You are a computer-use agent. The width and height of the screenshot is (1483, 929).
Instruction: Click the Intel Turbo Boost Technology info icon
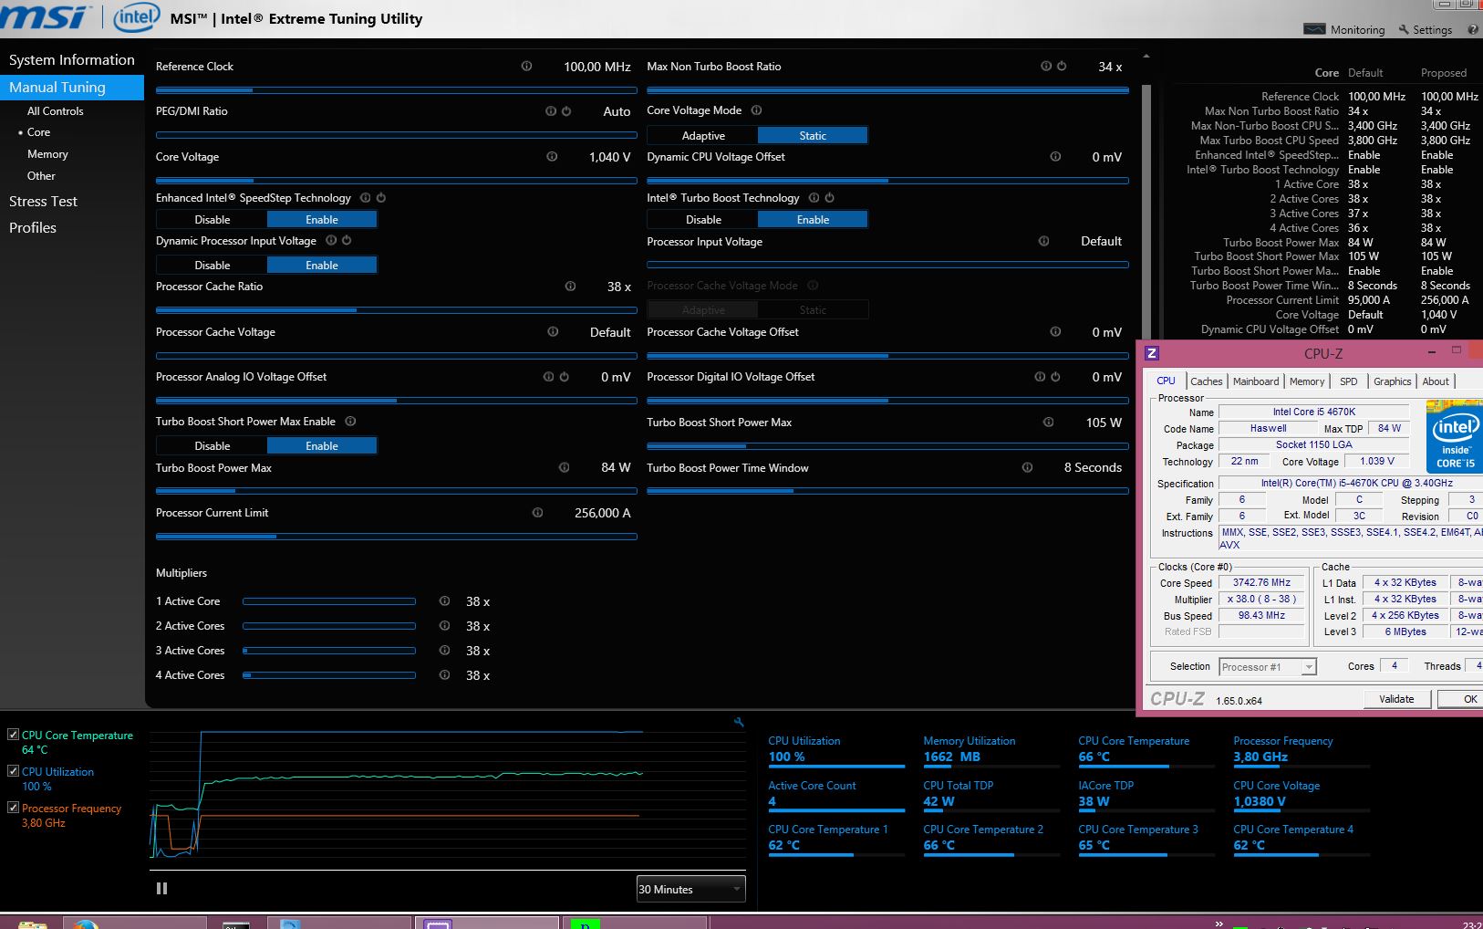[x=814, y=197]
